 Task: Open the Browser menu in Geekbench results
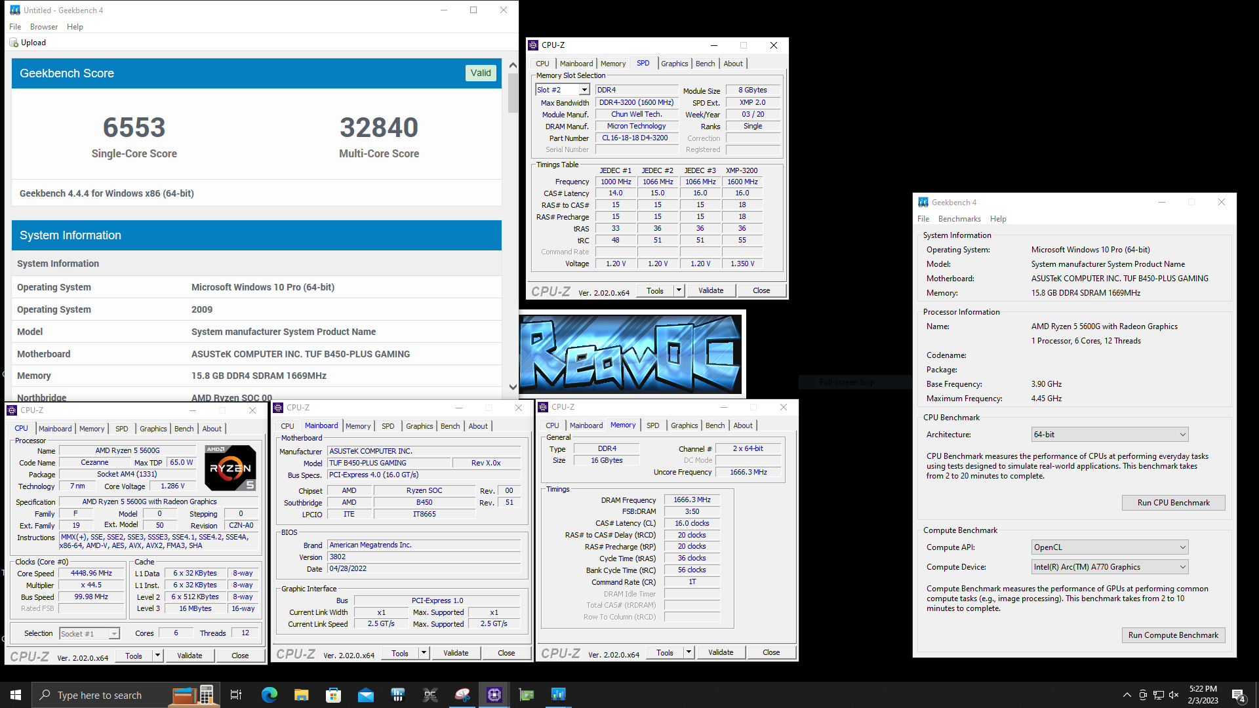tap(44, 27)
